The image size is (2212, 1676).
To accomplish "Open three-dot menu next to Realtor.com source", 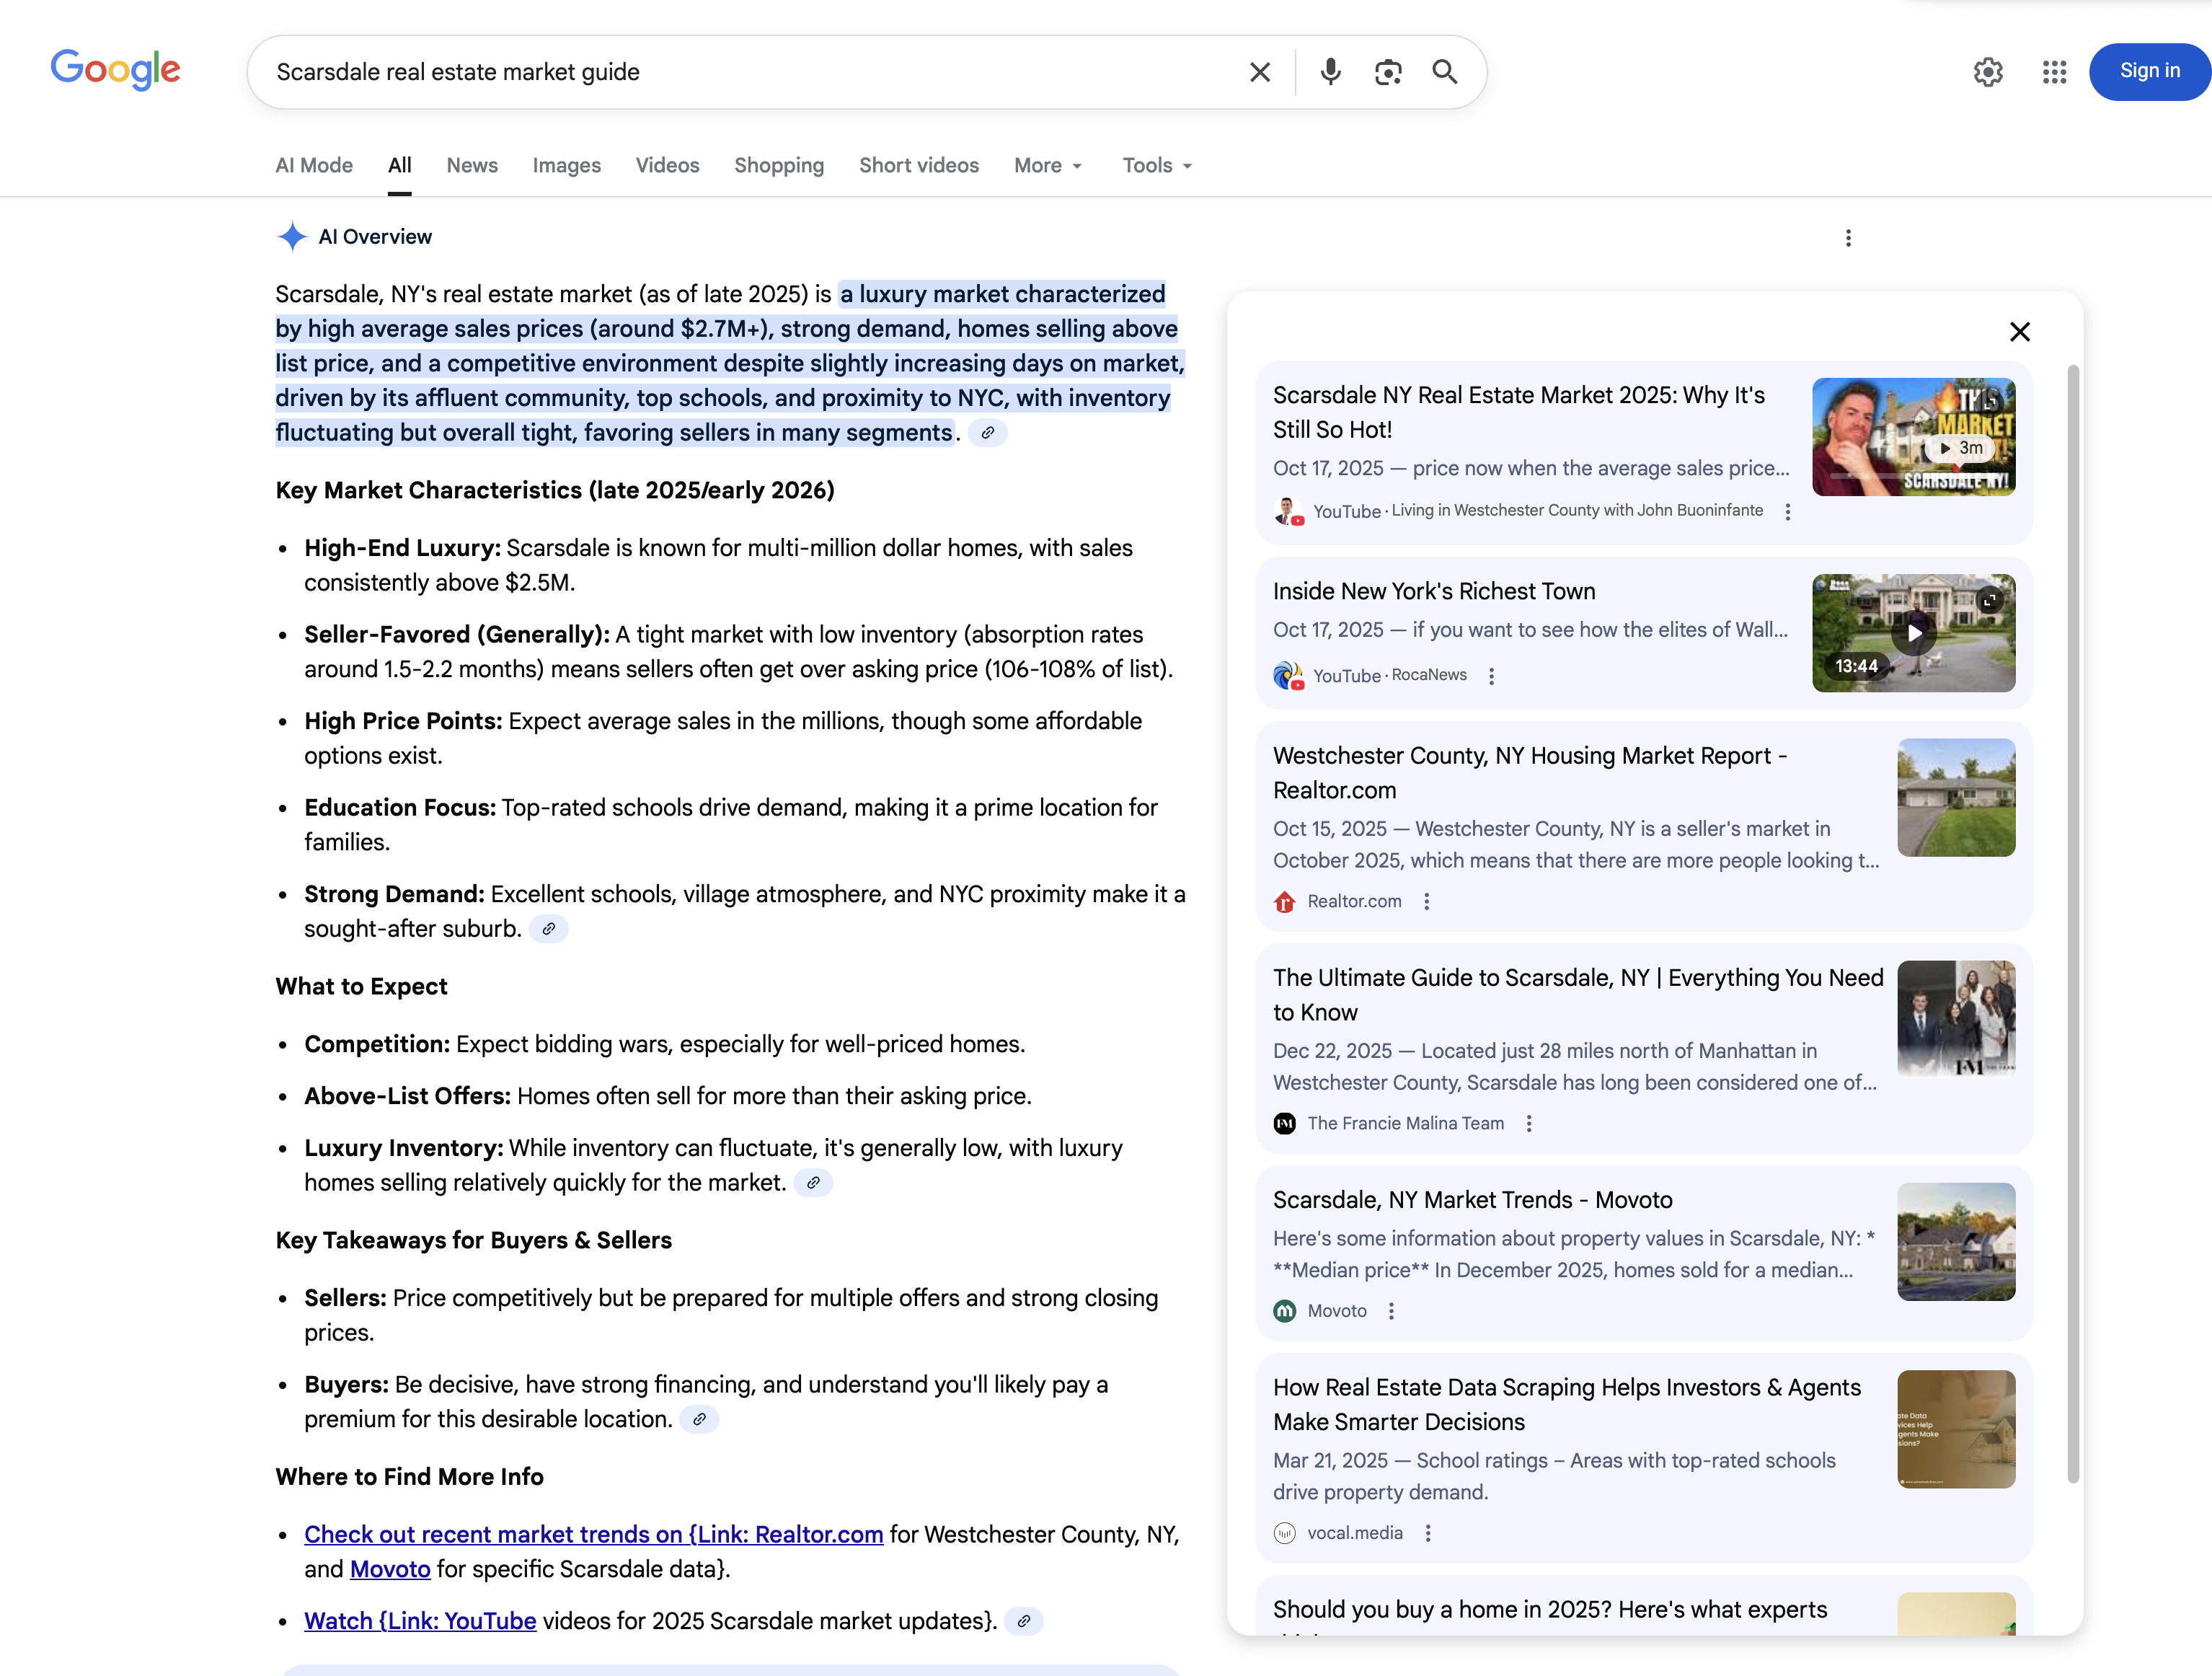I will click(x=1427, y=901).
